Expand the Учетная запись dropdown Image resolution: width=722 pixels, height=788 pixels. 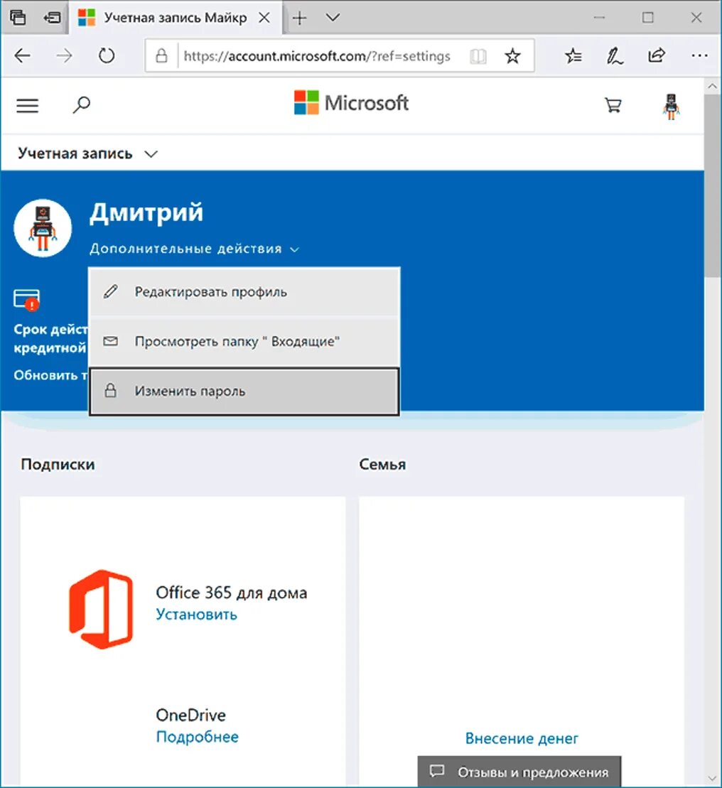pyautogui.click(x=87, y=153)
